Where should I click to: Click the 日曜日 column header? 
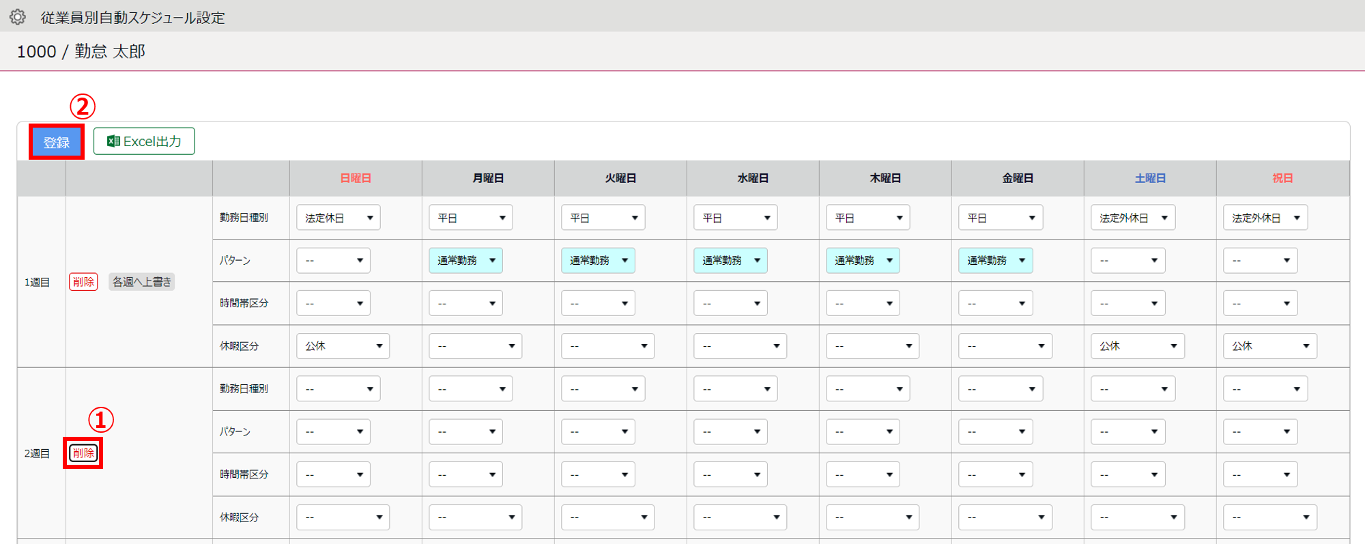(356, 178)
